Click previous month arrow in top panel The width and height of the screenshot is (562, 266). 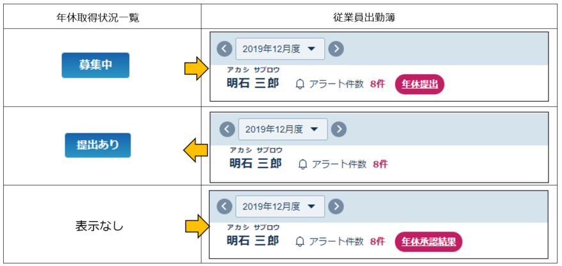(224, 49)
